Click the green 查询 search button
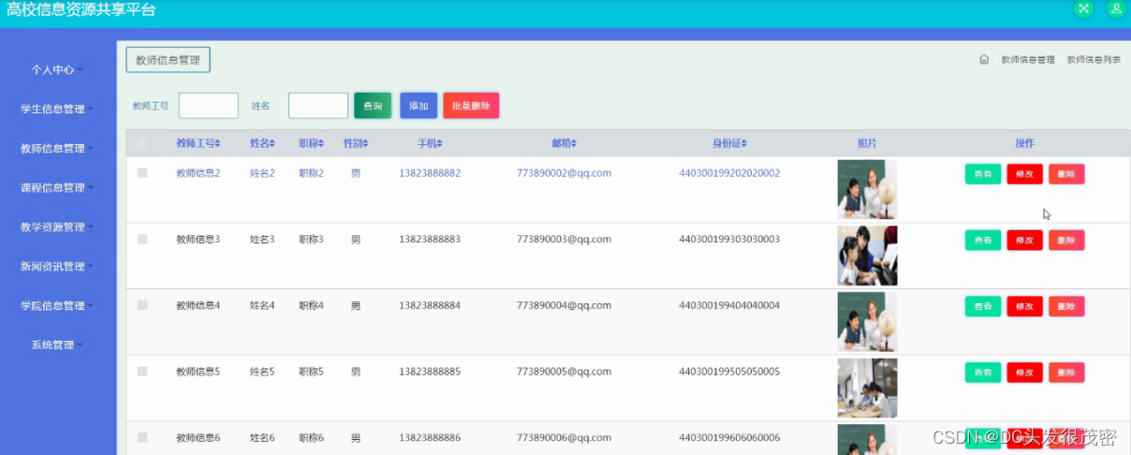Viewport: 1131px width, 455px height. (x=373, y=106)
